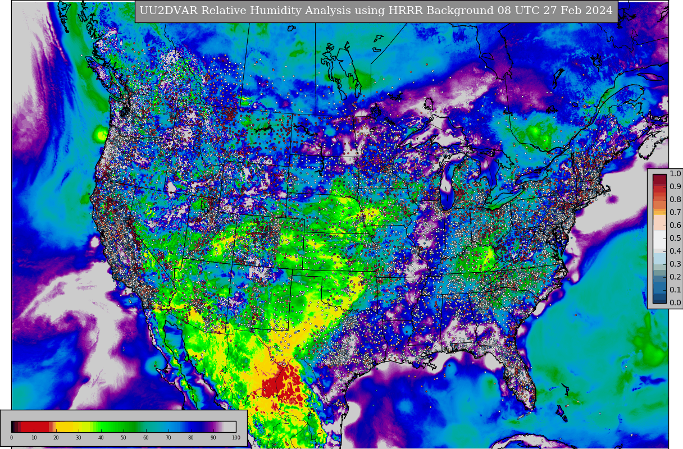Screen dimensions: 683x449
Task: Pick the yellow segment of the bottom colorbar
Action: pyautogui.click(x=67, y=427)
